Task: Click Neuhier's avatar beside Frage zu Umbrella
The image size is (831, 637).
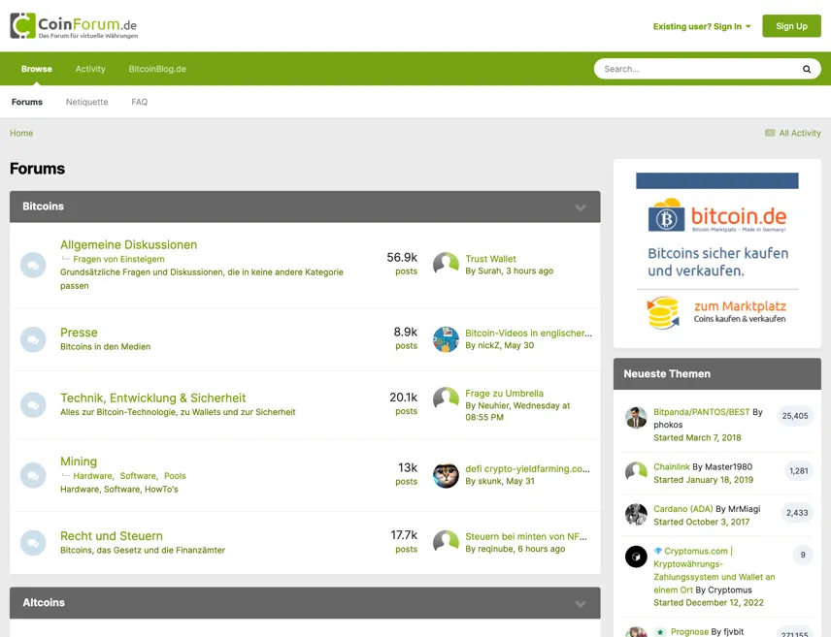Action: 446,399
